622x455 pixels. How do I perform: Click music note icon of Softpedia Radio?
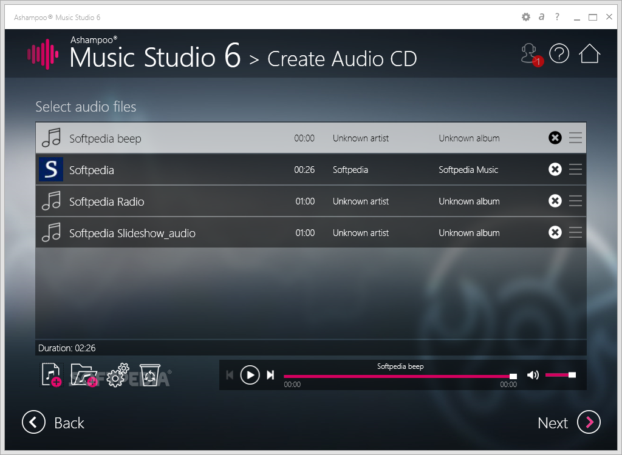click(51, 201)
